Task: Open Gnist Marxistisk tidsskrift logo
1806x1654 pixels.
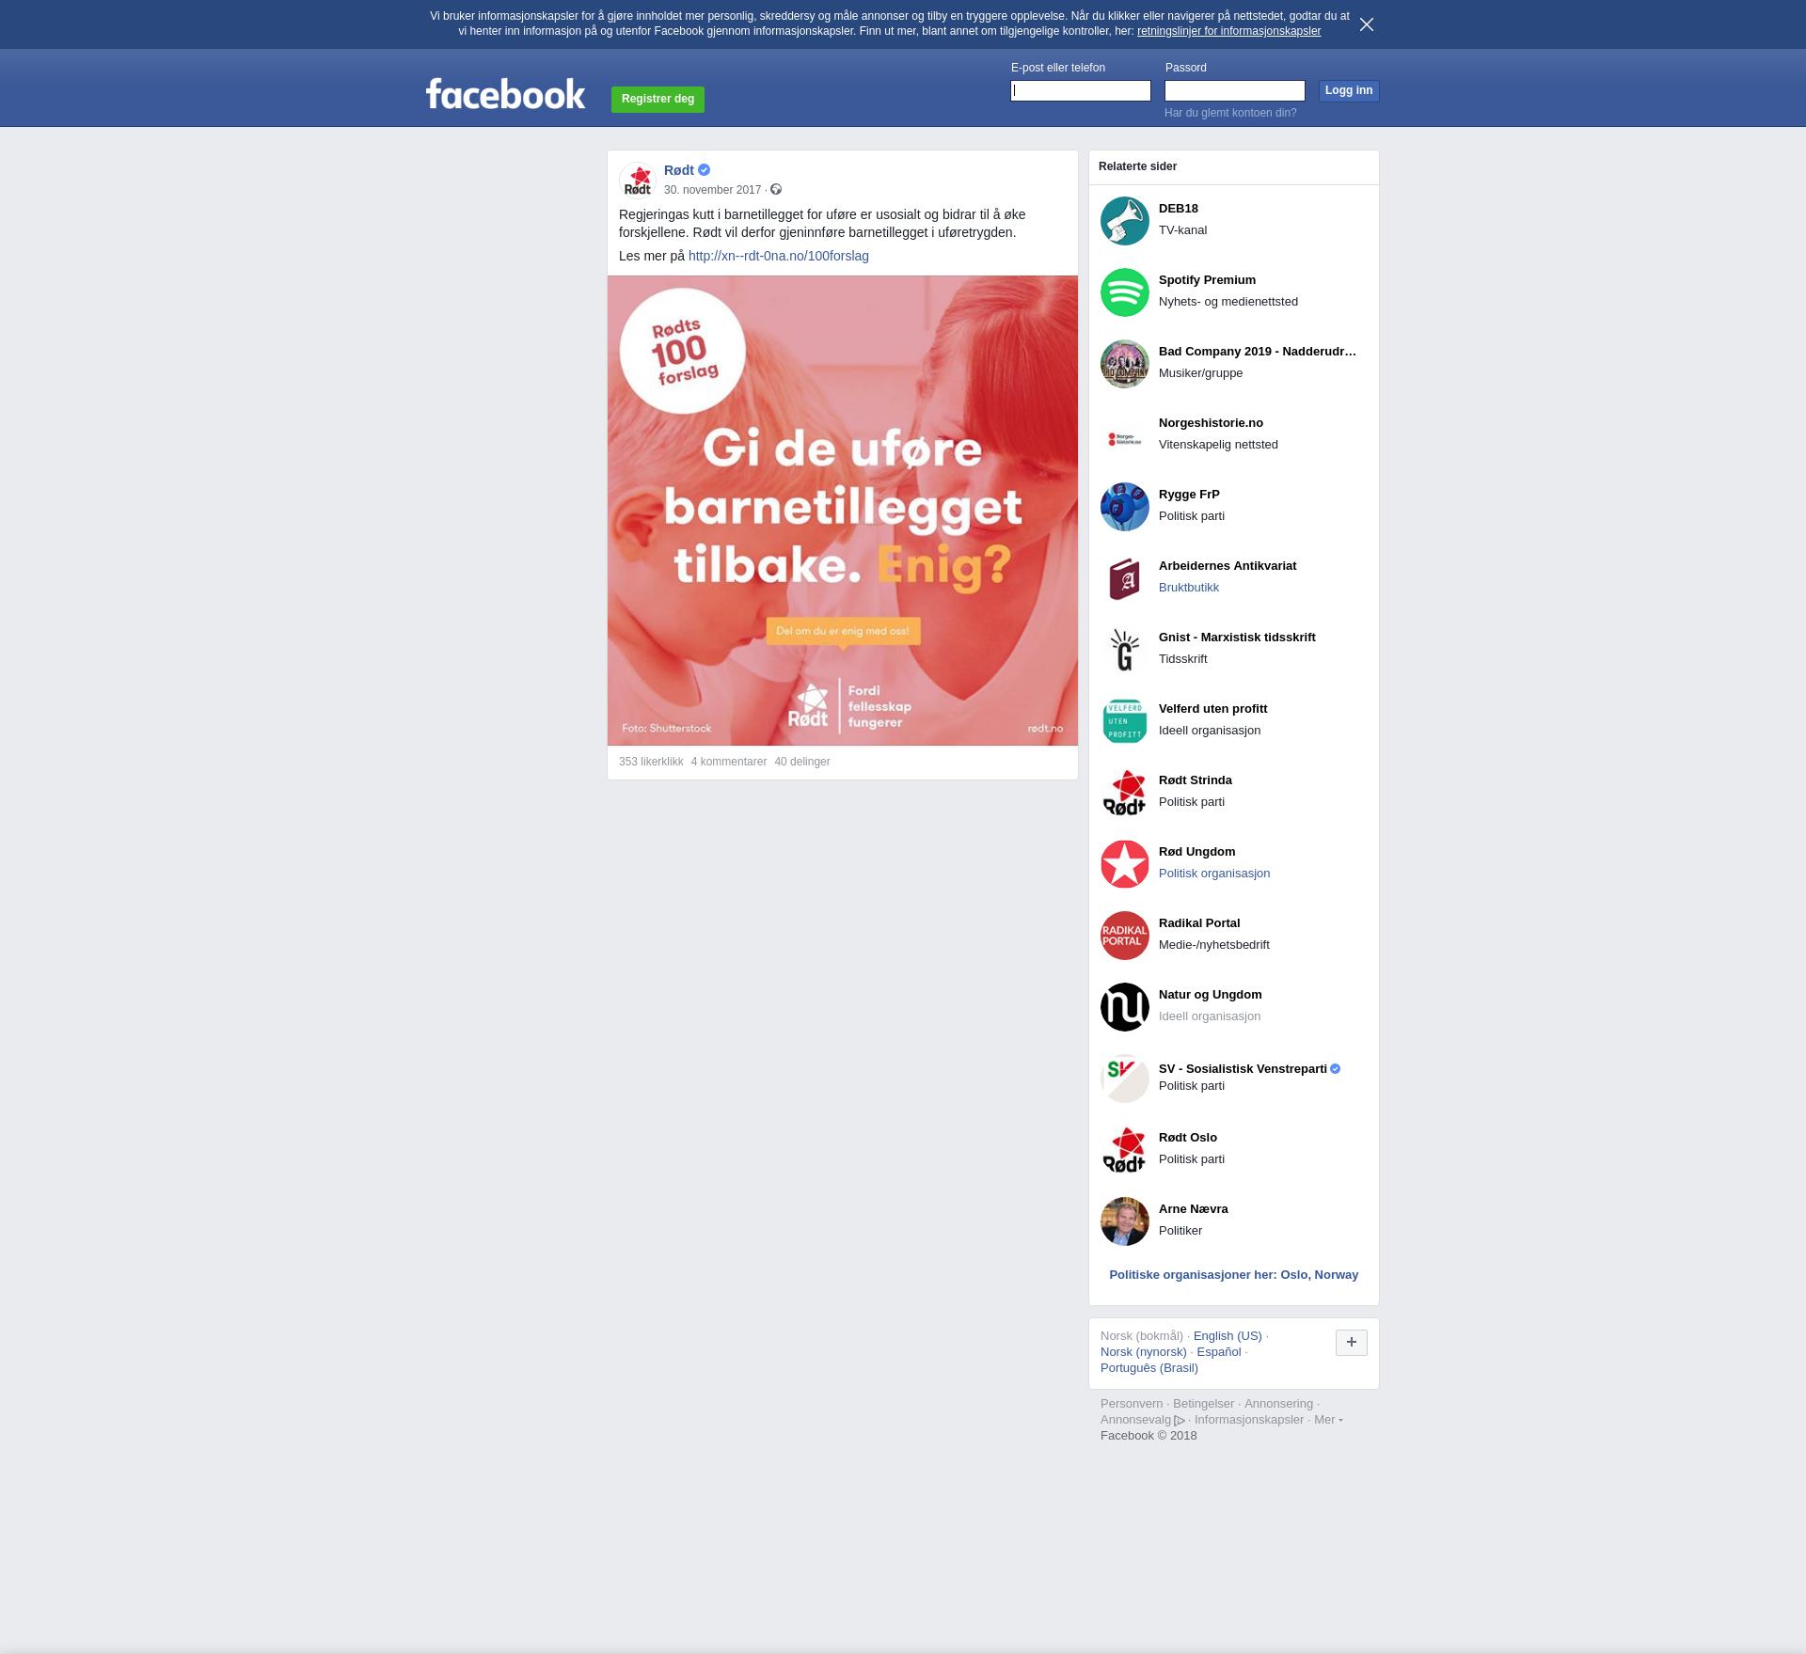Action: point(1125,650)
